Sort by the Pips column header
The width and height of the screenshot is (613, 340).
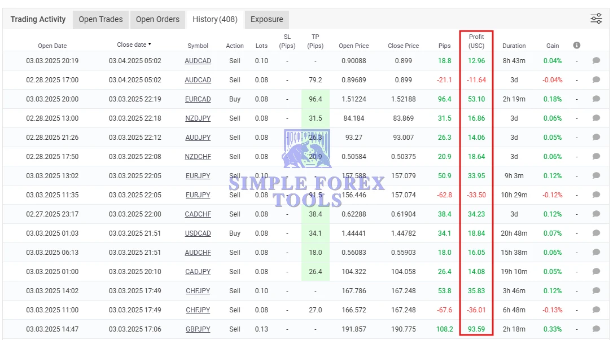point(444,46)
